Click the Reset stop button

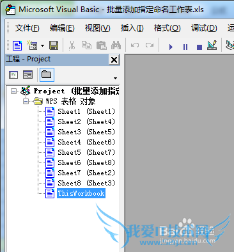[x=199, y=47]
